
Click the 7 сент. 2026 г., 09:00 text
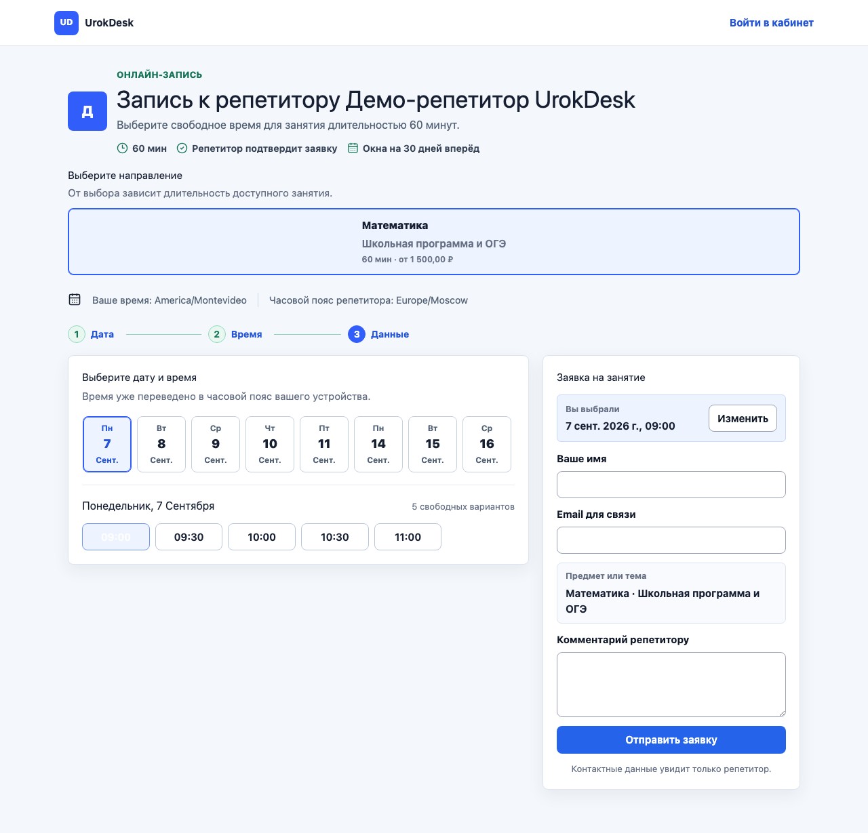click(620, 426)
